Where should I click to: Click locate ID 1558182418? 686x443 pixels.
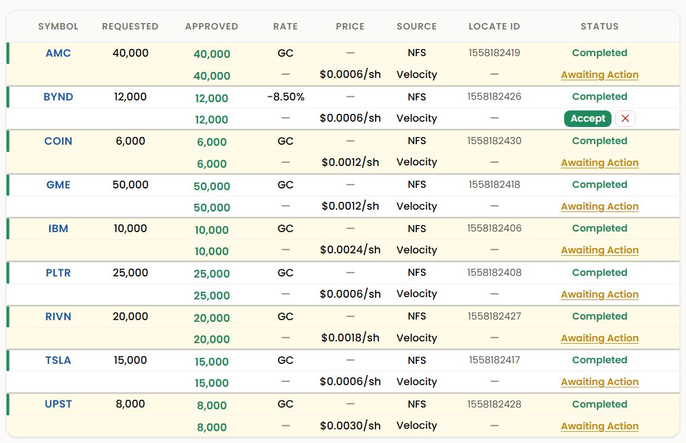coord(494,184)
